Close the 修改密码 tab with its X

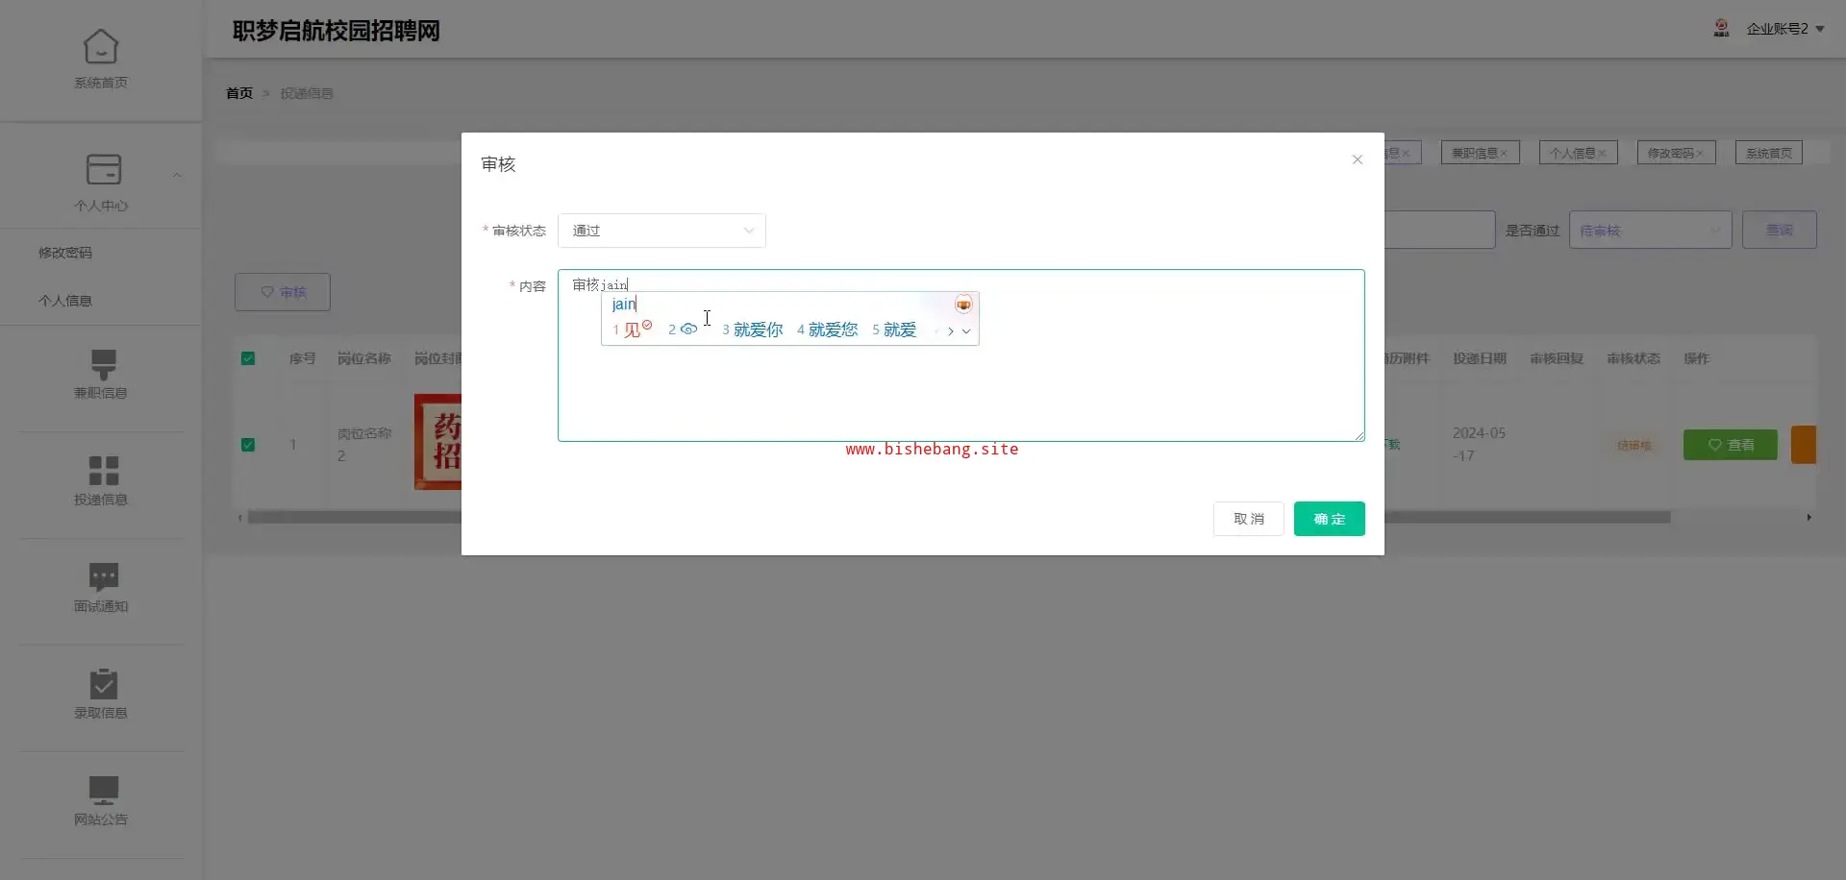point(1700,154)
